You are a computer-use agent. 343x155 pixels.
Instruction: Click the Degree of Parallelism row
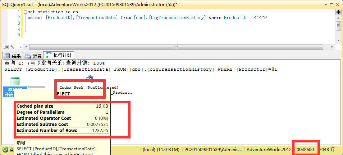pos(62,112)
